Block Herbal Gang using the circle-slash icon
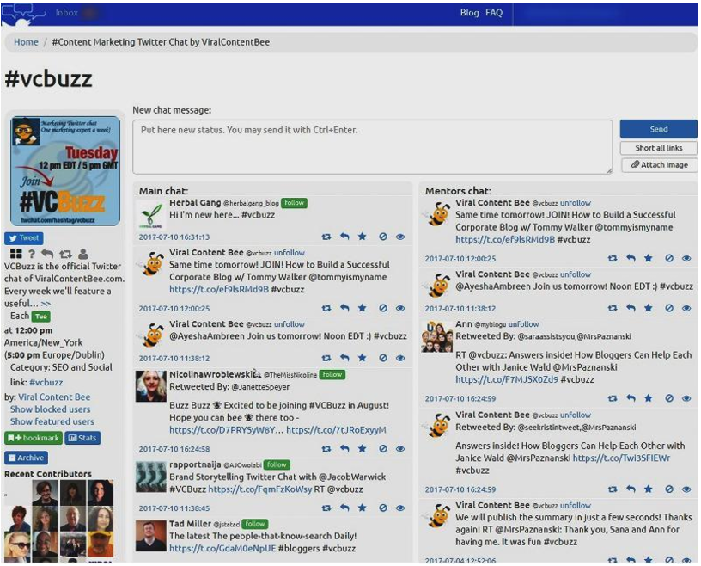Viewport: 701px width, 566px height. coord(383,237)
